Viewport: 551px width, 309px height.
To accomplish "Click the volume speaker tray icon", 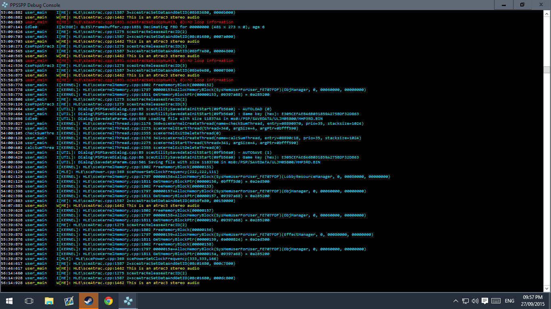I will point(475,301).
